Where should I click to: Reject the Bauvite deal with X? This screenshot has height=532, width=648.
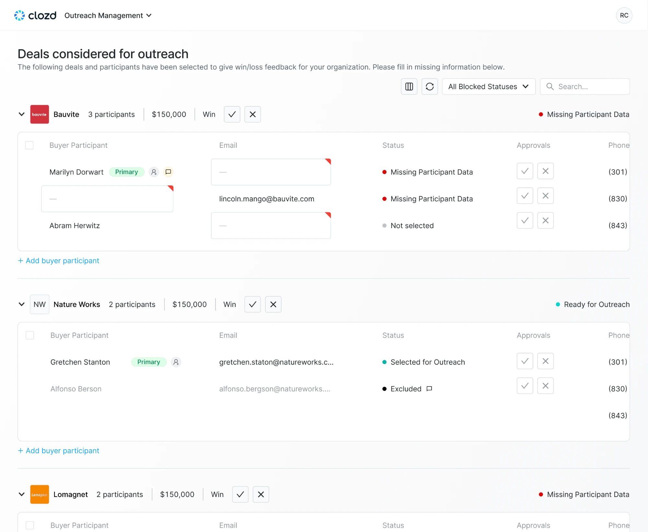[x=253, y=114]
